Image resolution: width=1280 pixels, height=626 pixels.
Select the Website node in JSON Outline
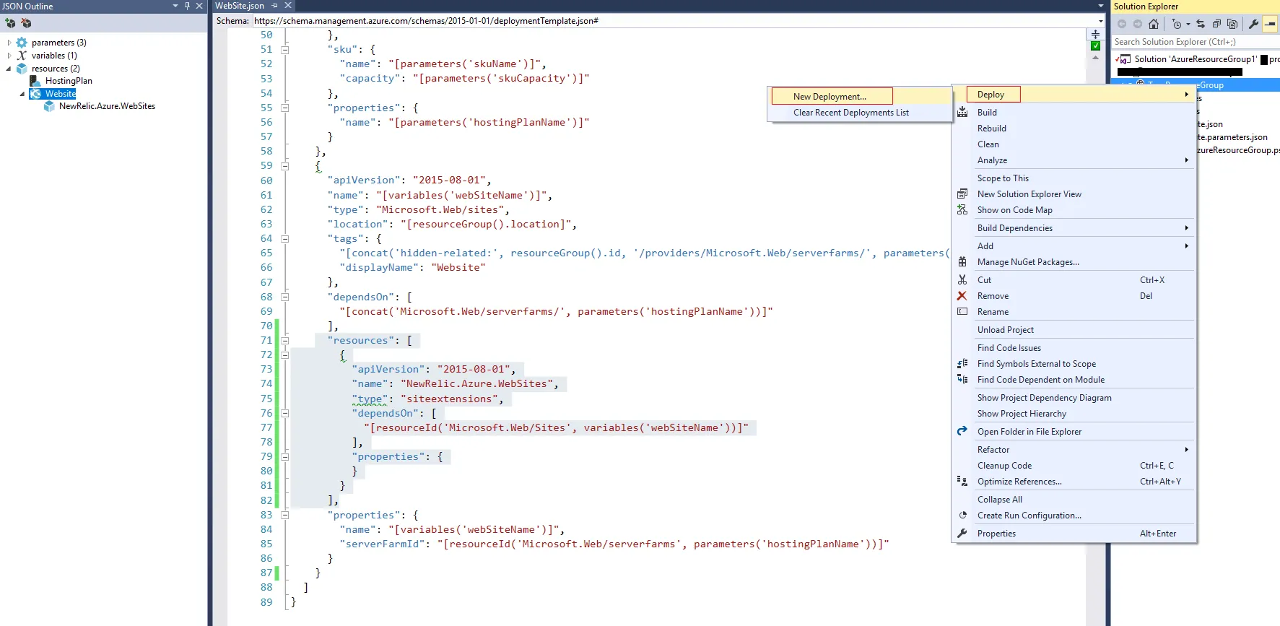pyautogui.click(x=61, y=94)
